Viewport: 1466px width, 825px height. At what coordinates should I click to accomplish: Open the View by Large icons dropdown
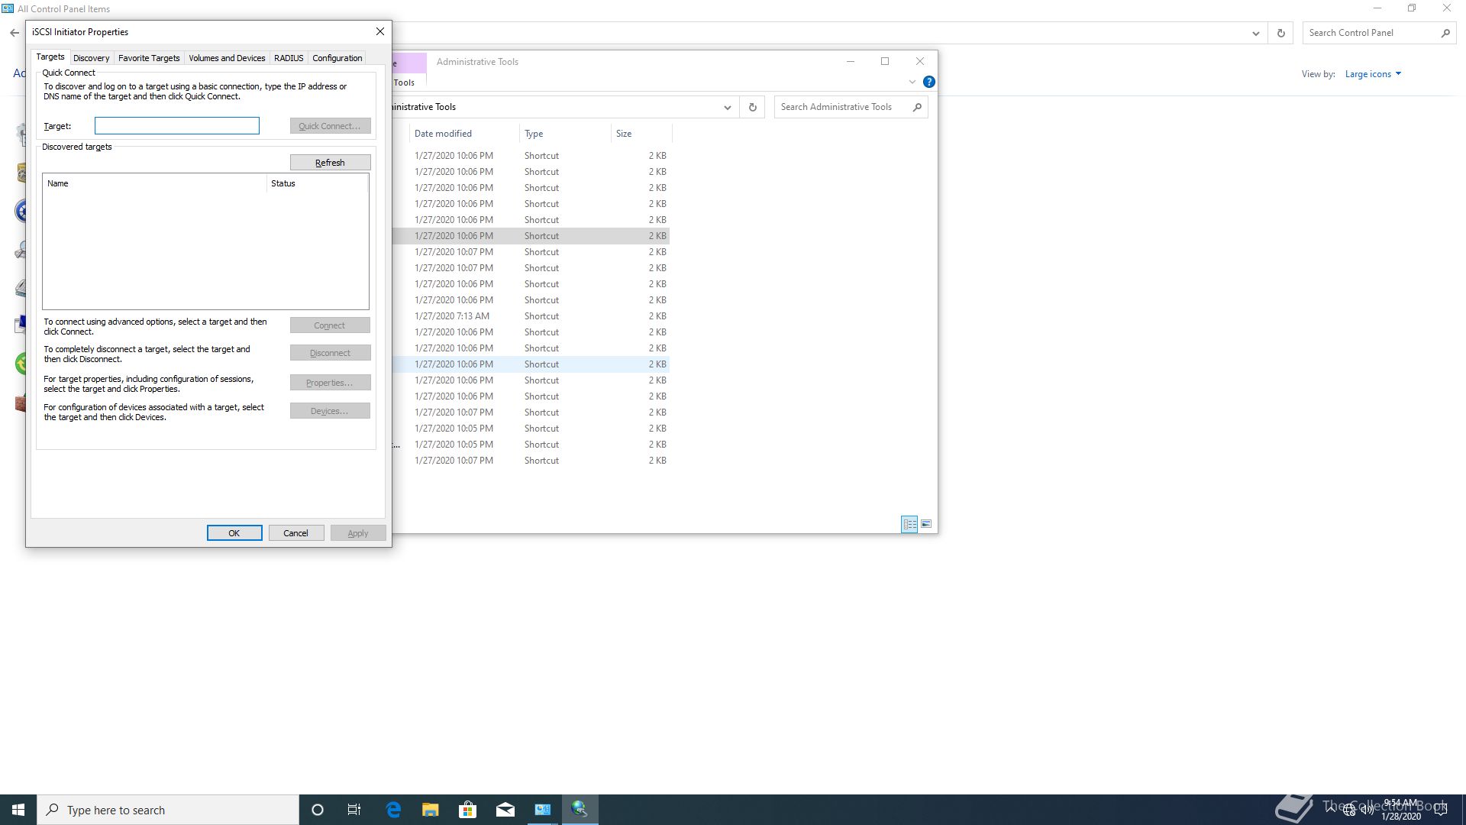(1372, 74)
